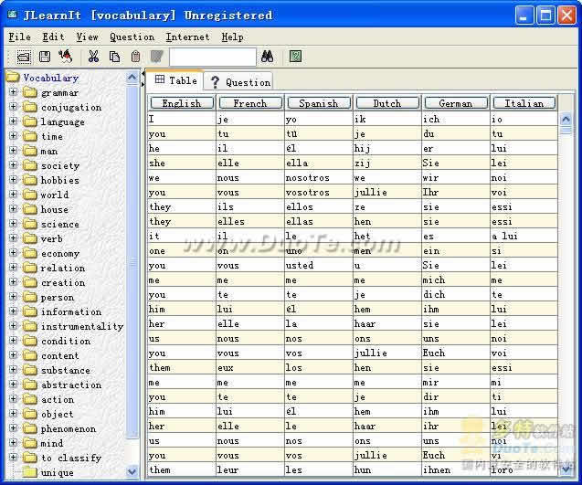The image size is (582, 485).
Task: Expand the conjugation tree node
Action: [13, 107]
